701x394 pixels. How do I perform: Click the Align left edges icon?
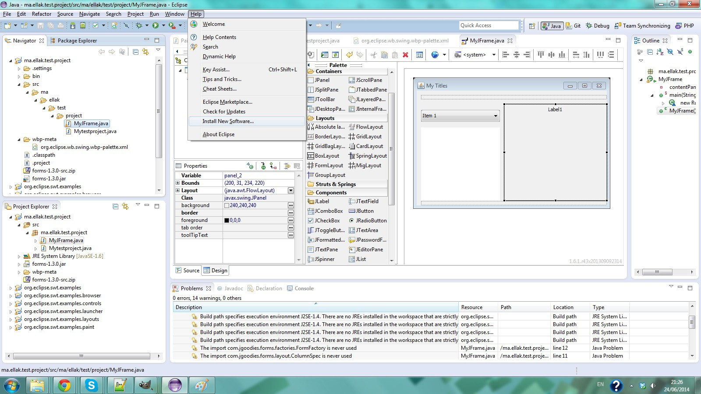506,55
